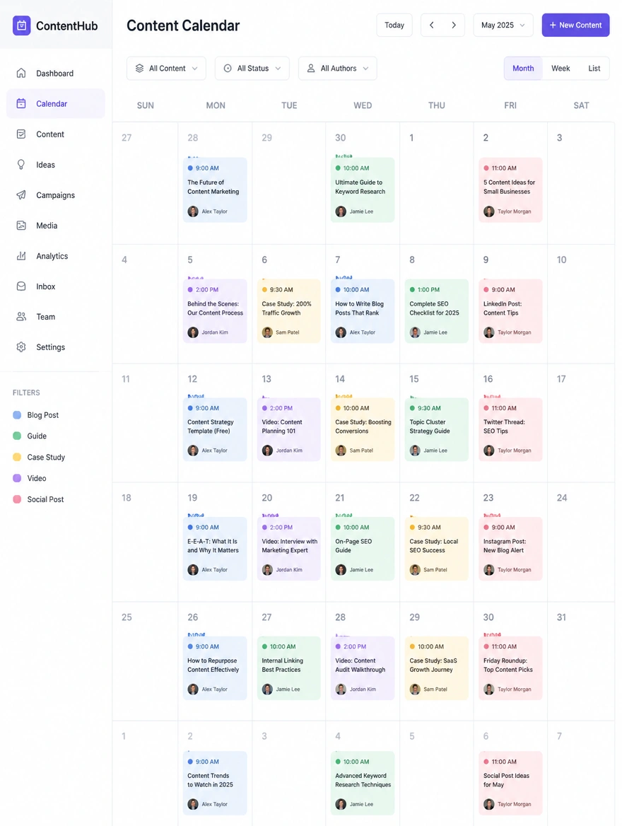Screen dimensions: 622x826
Task: Click Sam Patel avatar on Local SEO card
Action: 415,570
